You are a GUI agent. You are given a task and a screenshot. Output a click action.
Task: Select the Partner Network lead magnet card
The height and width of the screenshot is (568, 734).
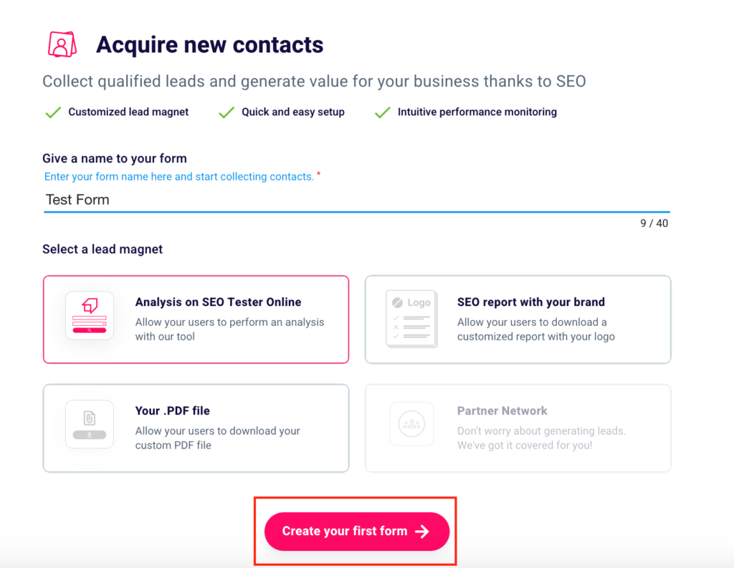tap(518, 428)
